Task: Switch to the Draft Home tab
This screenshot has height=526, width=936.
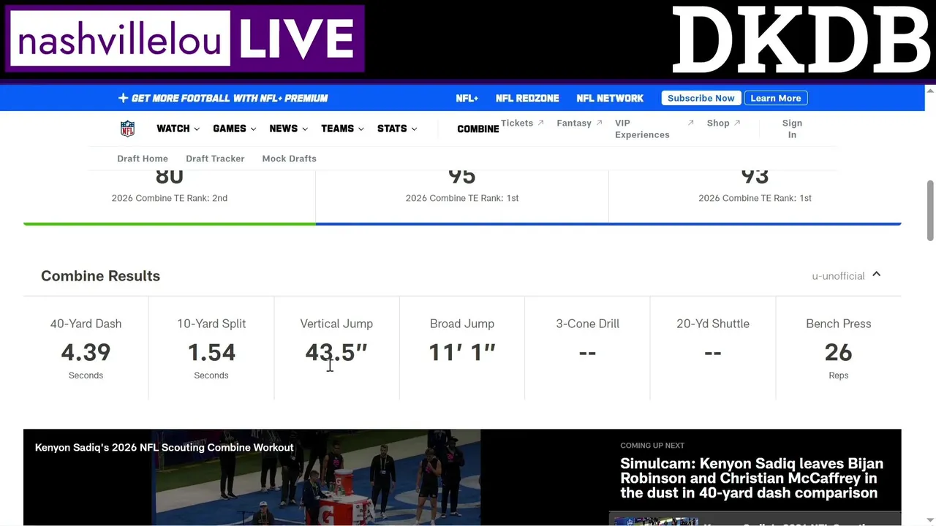Action: 143,159
